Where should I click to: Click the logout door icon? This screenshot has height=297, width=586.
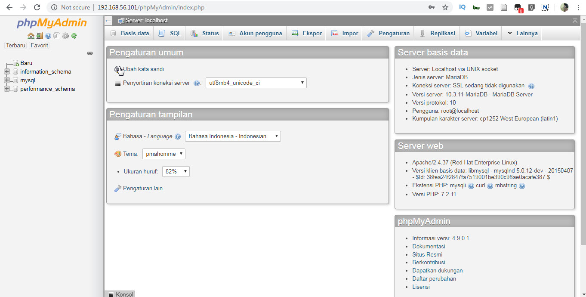(39, 36)
